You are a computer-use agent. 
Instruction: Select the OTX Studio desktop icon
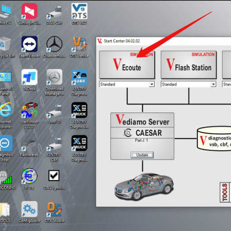pyautogui.click(x=55, y=212)
